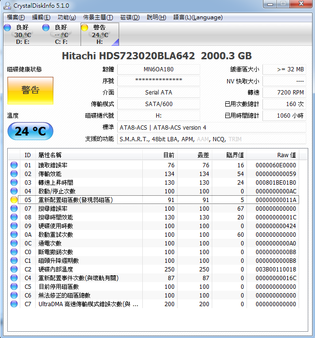Click the blue status icon for D: E: disk

(x=7, y=27)
